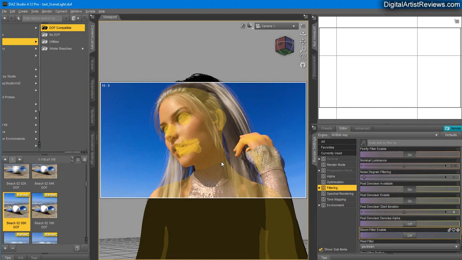Click the add plus button below thumbnails
This screenshot has width=462, height=260.
[x=5, y=248]
